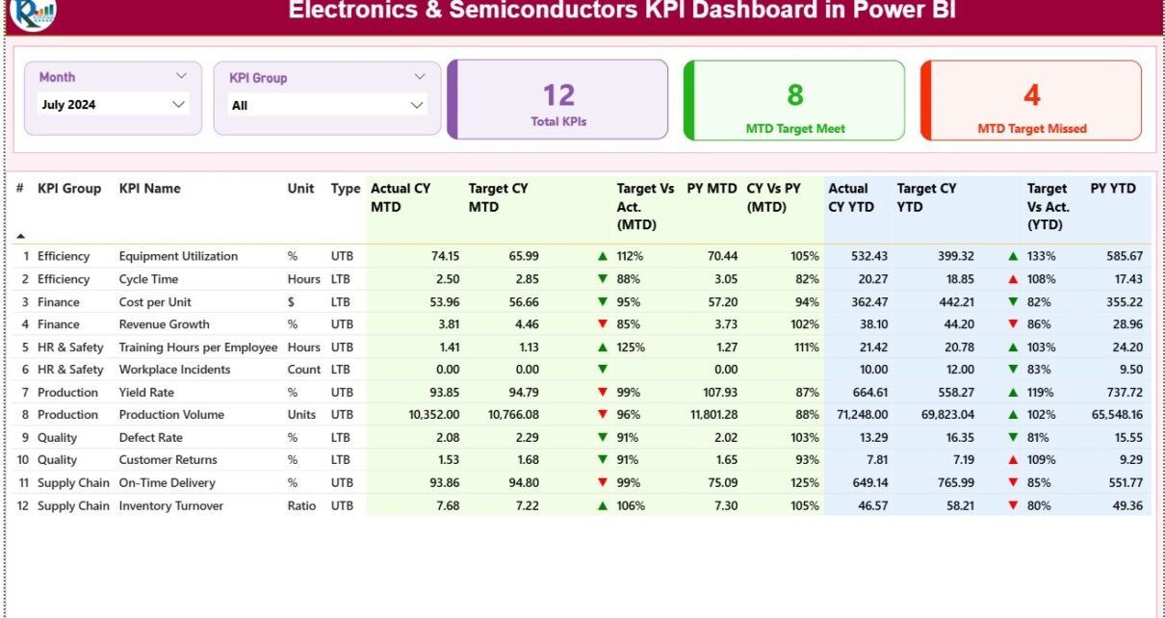The image size is (1165, 618).
Task: Open the KPI Group 'All' dropdown
Action: 417,105
